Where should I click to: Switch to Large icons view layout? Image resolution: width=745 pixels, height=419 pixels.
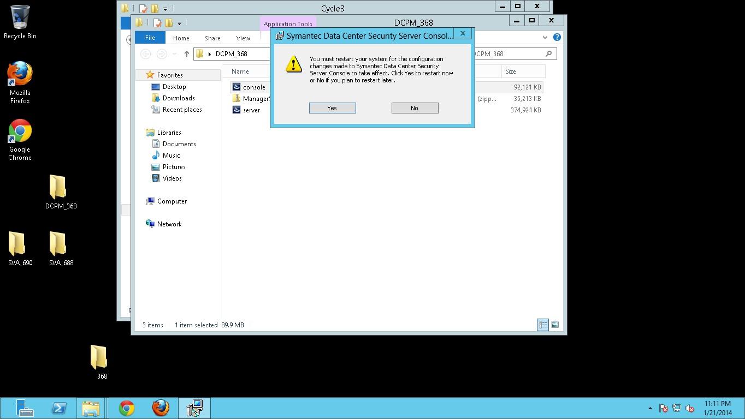(555, 325)
